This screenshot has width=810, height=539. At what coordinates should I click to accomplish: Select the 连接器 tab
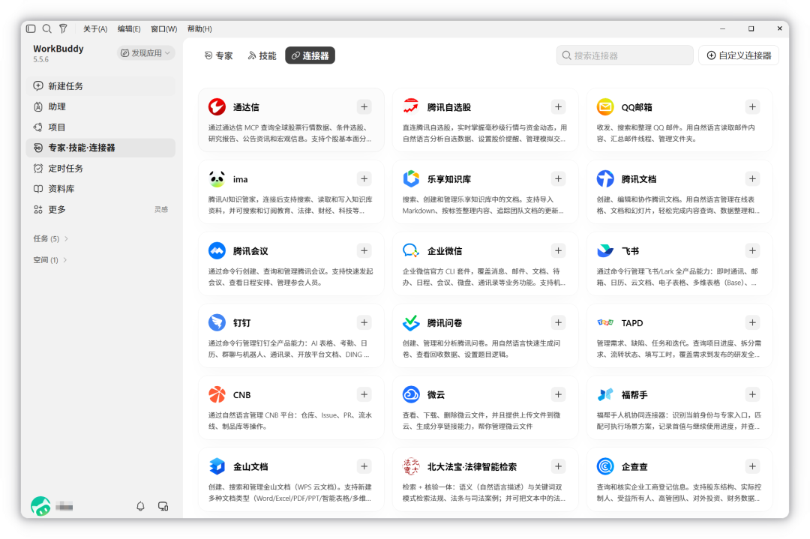(x=310, y=55)
